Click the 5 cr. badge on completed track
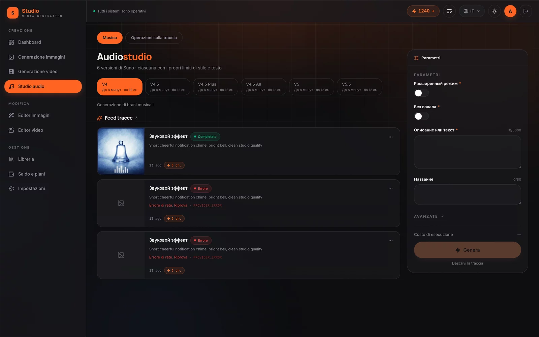 point(174,165)
